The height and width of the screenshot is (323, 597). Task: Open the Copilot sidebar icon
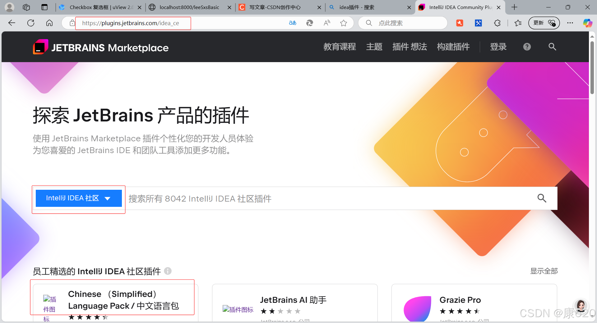point(587,23)
